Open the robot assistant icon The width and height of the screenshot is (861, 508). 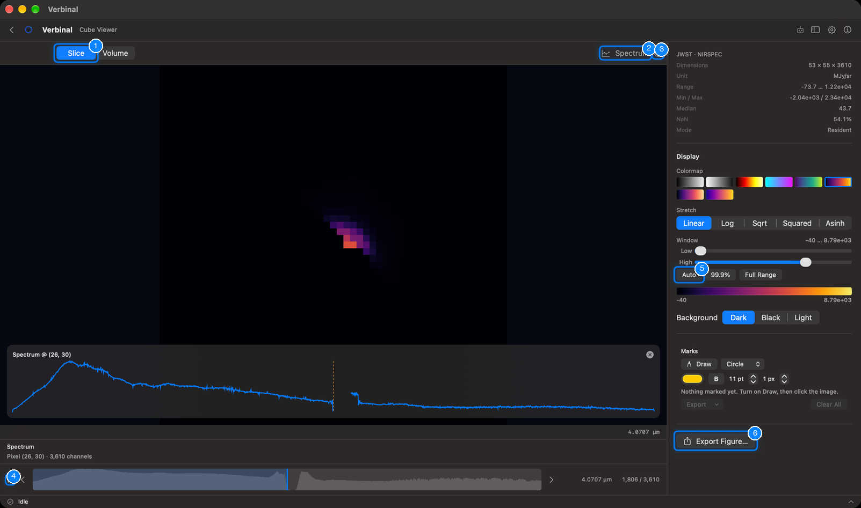pyautogui.click(x=800, y=30)
